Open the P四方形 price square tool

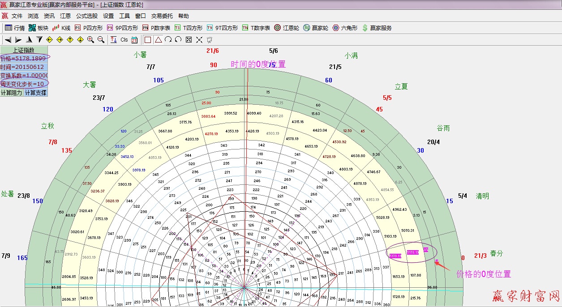[88, 28]
